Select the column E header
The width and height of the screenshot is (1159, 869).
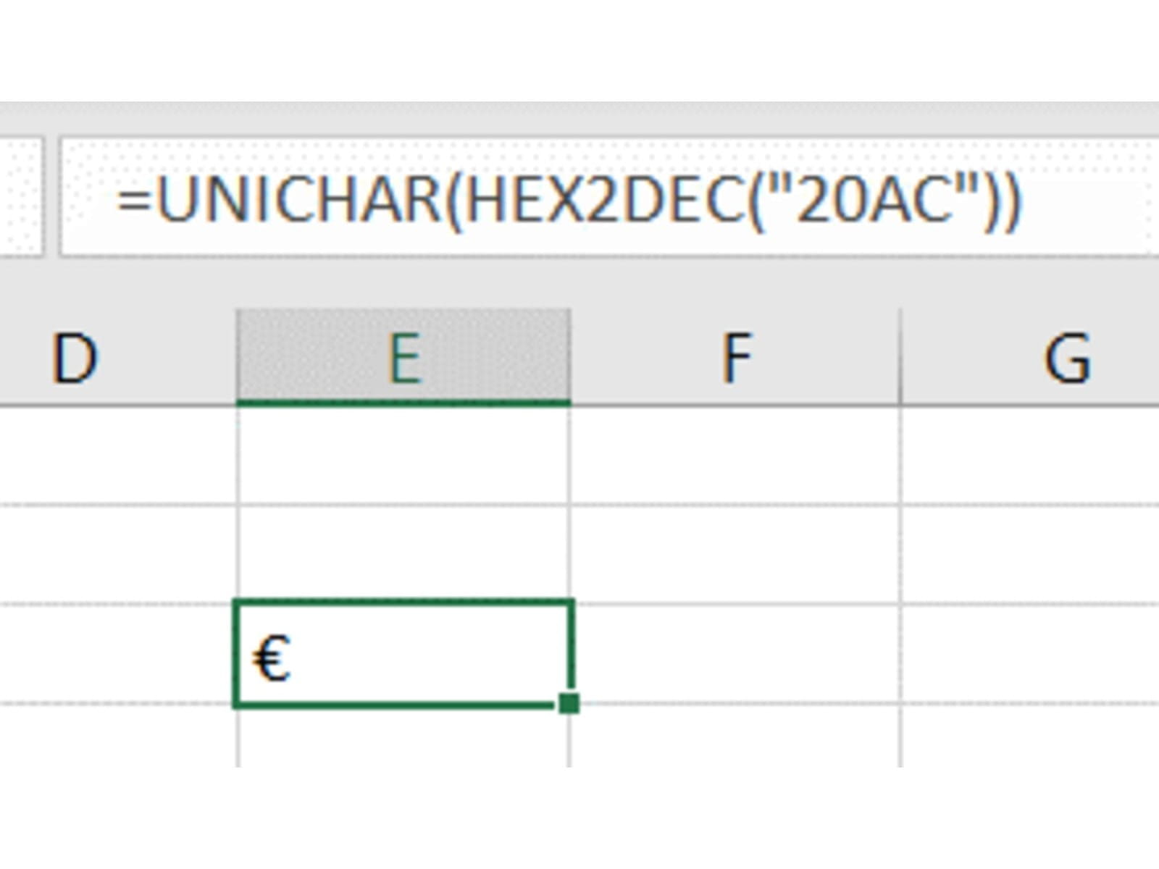(403, 357)
